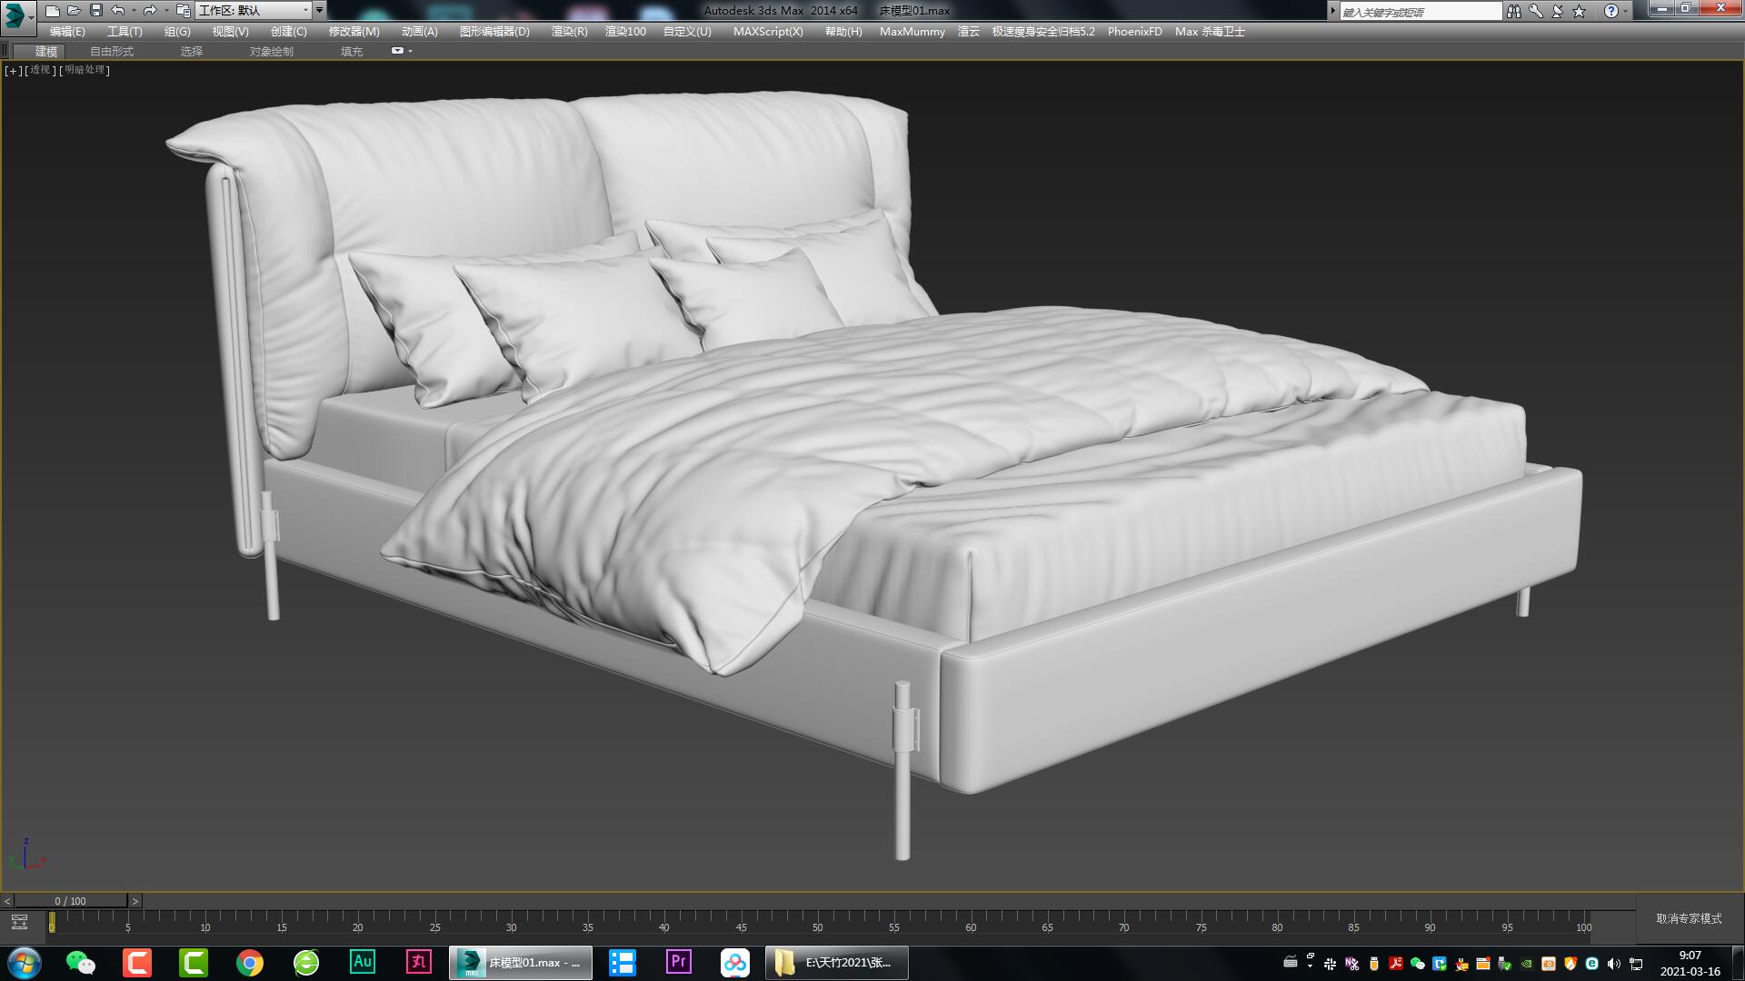This screenshot has height=981, width=1745.
Task: Open a scene file with the Open icon
Action: [74, 10]
